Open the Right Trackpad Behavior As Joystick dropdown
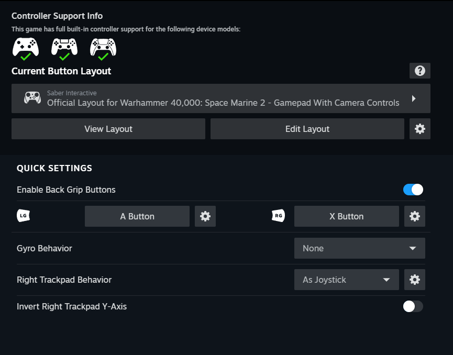The height and width of the screenshot is (355, 453). tap(346, 280)
